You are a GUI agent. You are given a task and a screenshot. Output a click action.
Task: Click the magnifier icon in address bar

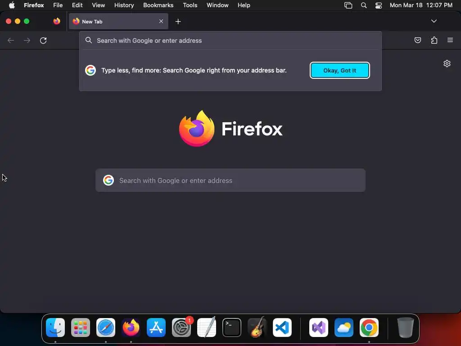tap(89, 40)
